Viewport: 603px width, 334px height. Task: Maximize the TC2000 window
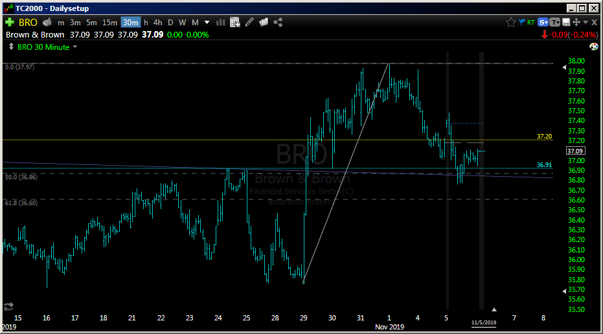point(582,8)
